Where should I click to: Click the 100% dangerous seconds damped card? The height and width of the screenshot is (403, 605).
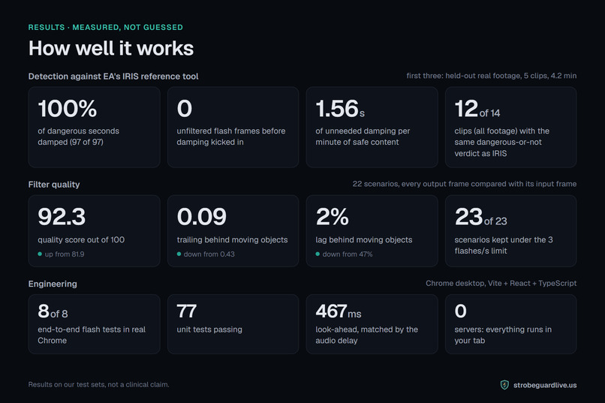[94, 127]
